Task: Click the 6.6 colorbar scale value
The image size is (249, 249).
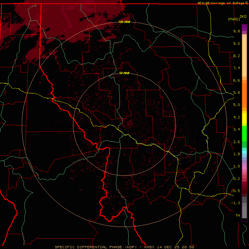Action: (x=237, y=80)
